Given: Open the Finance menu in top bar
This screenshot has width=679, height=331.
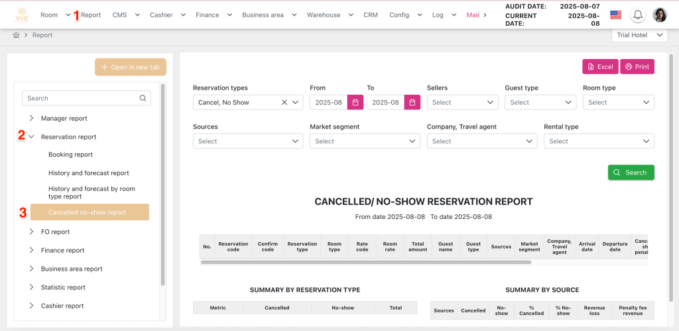Looking at the screenshot, I should [211, 15].
